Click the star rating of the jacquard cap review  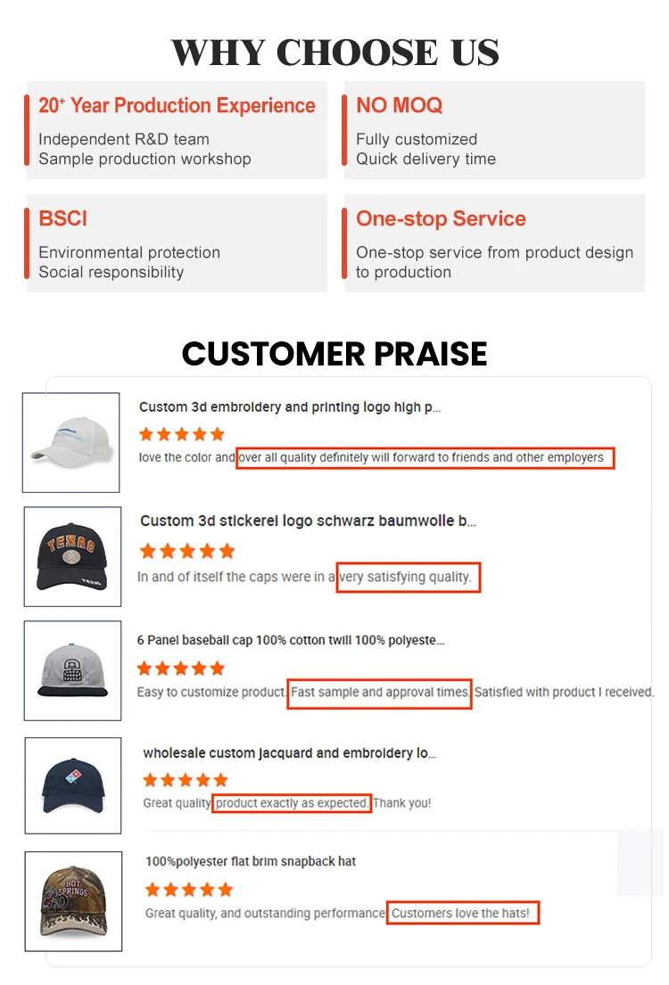tap(186, 780)
